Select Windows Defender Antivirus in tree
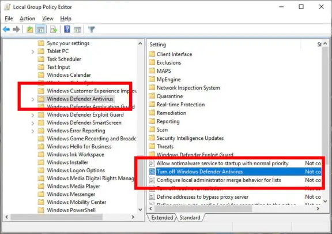The height and width of the screenshot is (234, 332). coord(76,99)
